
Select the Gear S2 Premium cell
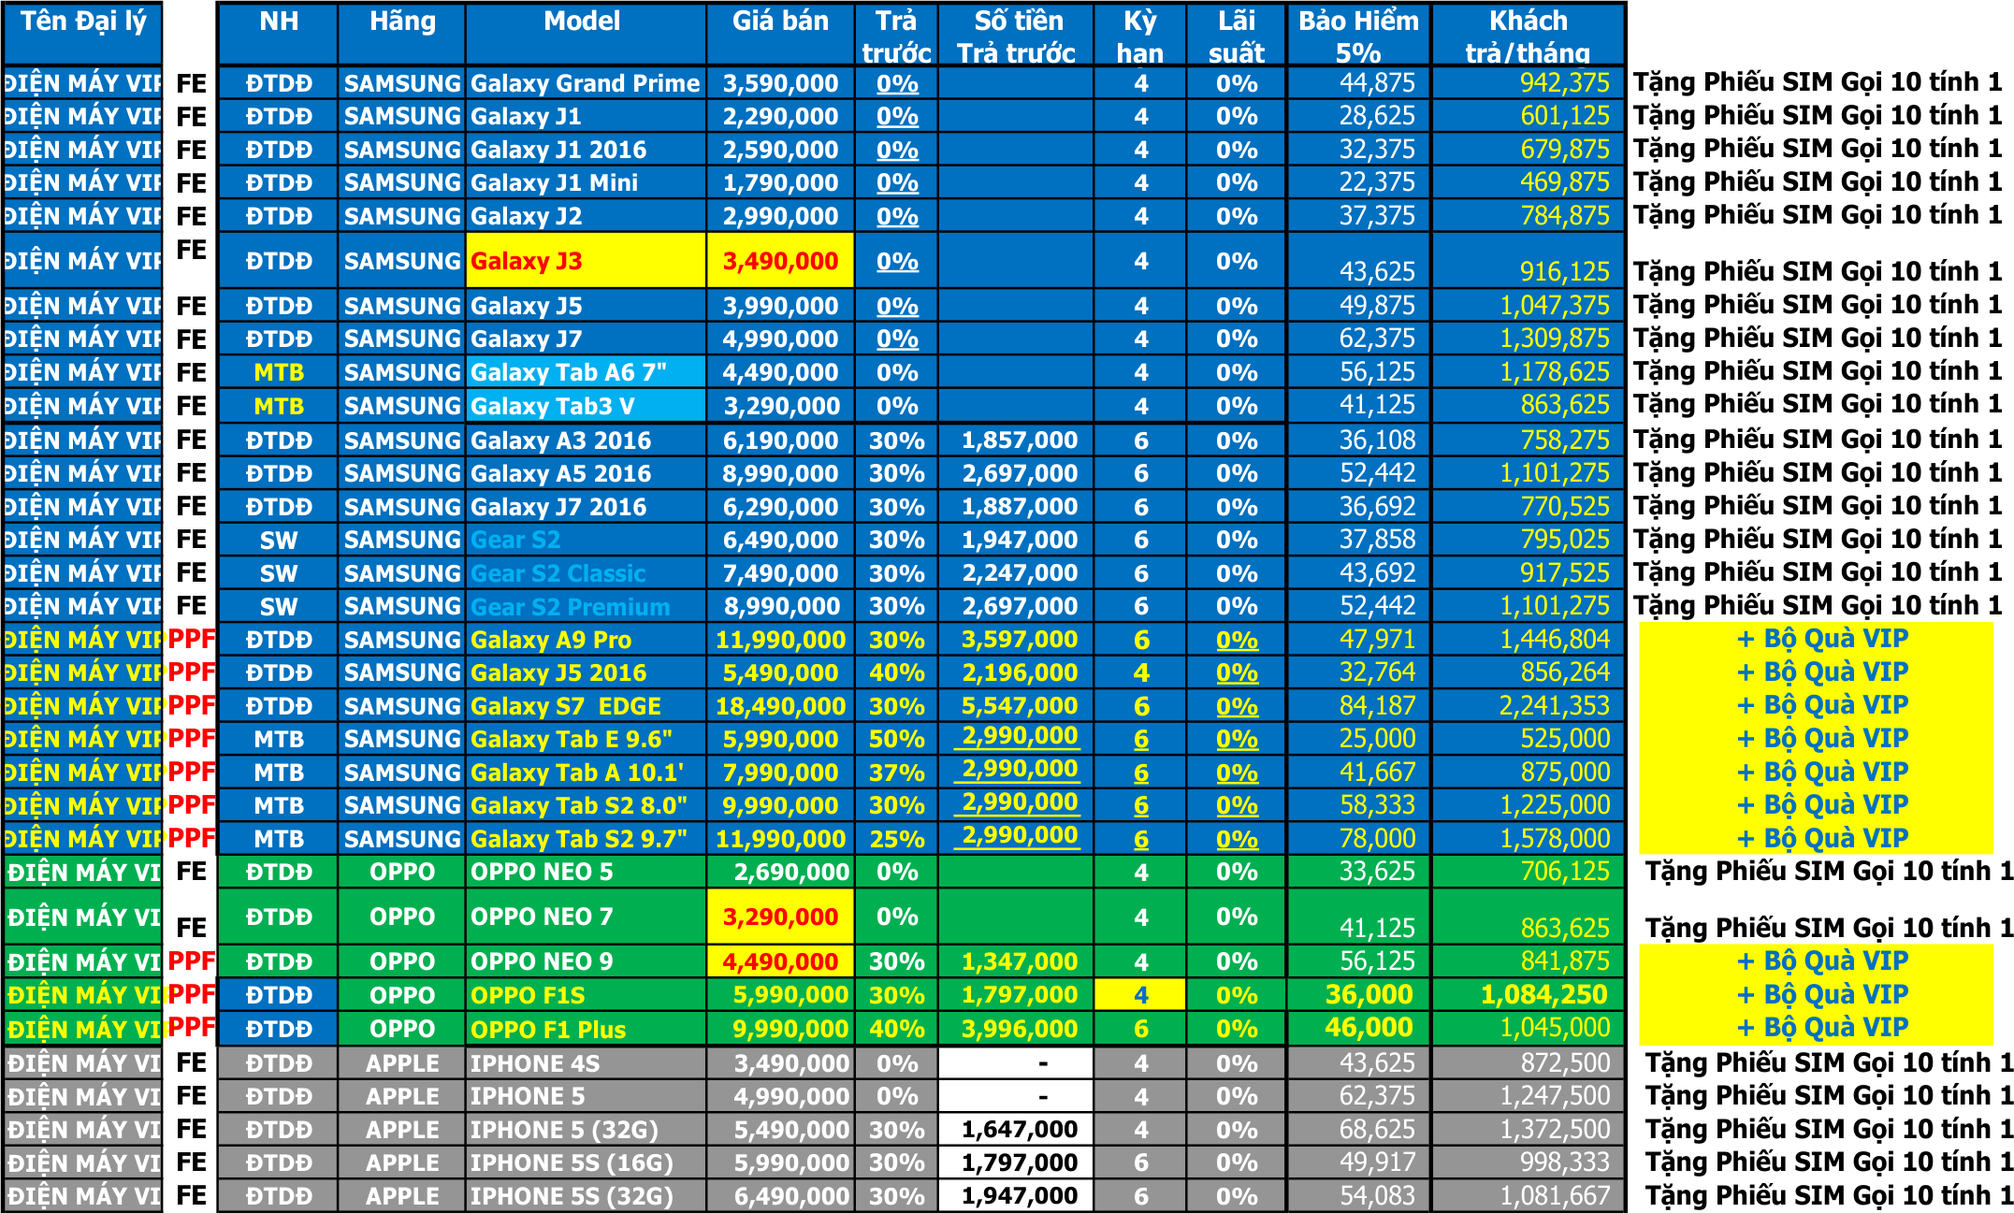[586, 606]
